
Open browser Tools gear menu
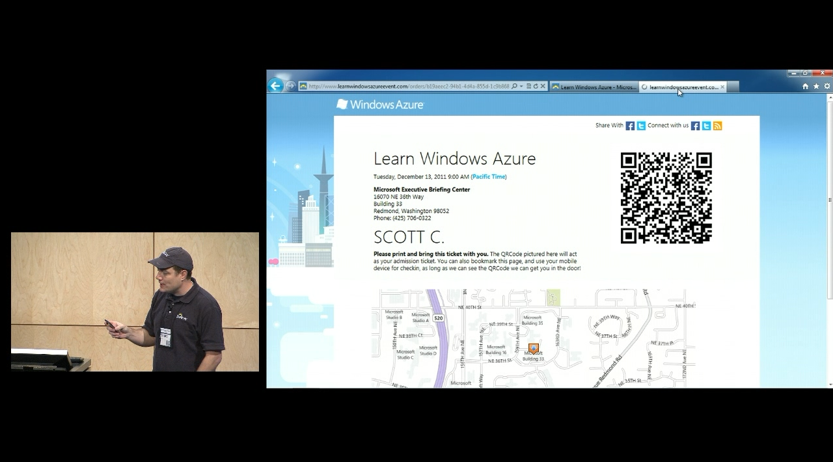coord(827,86)
